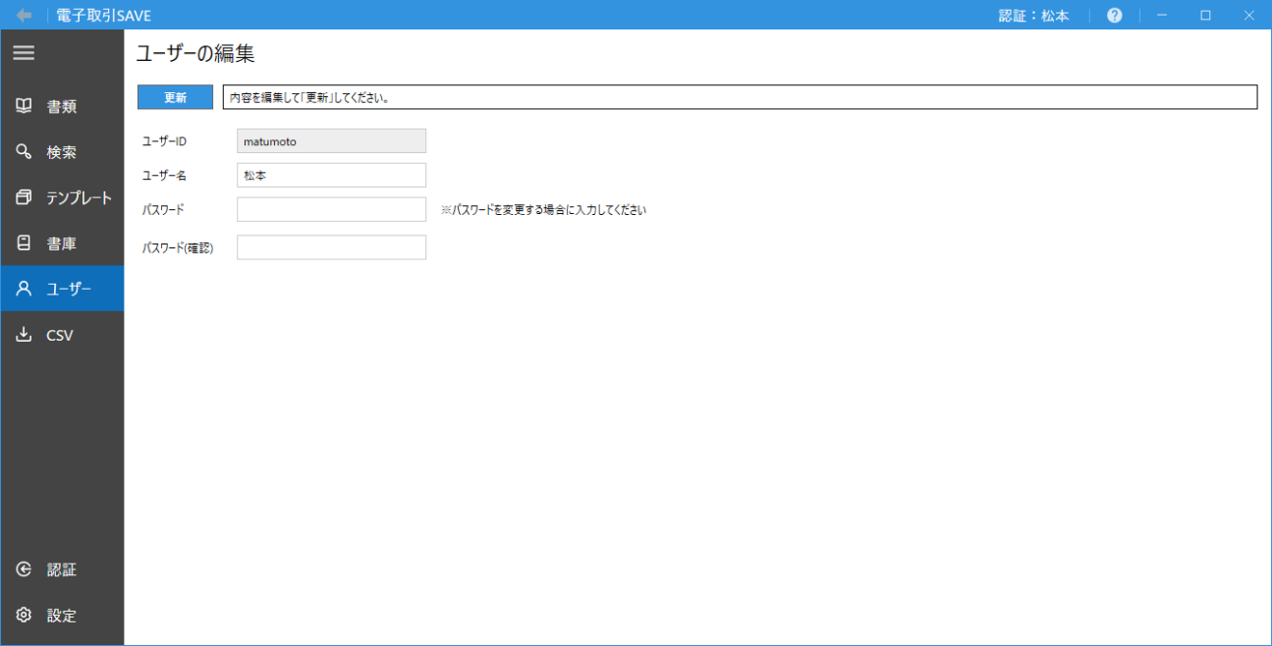Click 認証：松本 in the title bar
This screenshot has height=646, width=1272.
[x=1033, y=15]
